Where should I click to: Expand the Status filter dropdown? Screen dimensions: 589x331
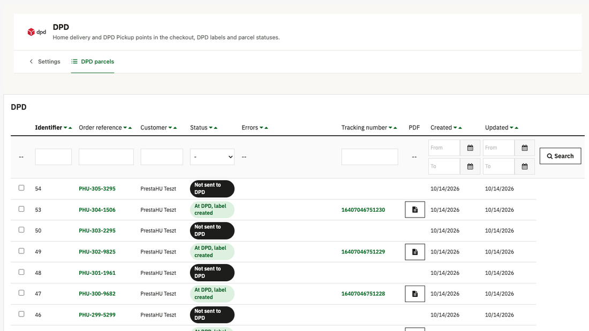point(212,157)
